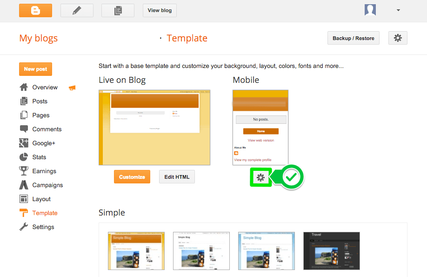Open the Edit HTML editor
Image resolution: width=427 pixels, height=277 pixels.
[177, 176]
